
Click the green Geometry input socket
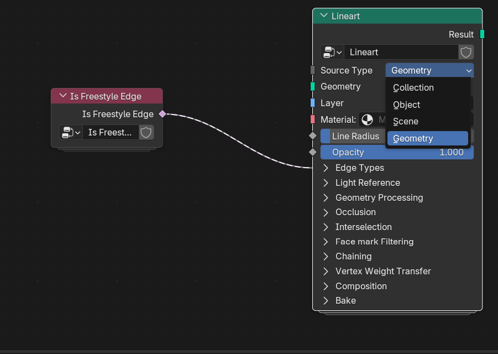tap(312, 86)
